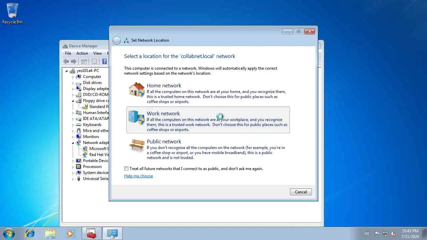Open the Action menu in Device Manager

tap(82, 53)
